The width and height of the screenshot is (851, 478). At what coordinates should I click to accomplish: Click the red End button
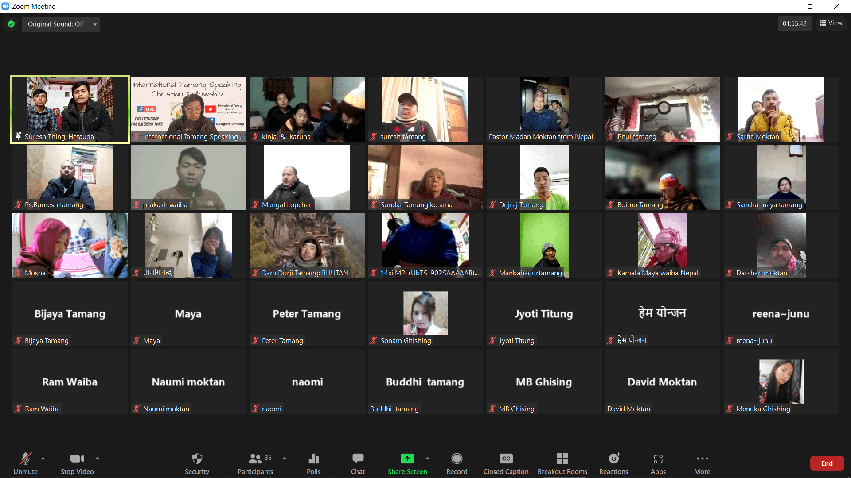click(827, 463)
